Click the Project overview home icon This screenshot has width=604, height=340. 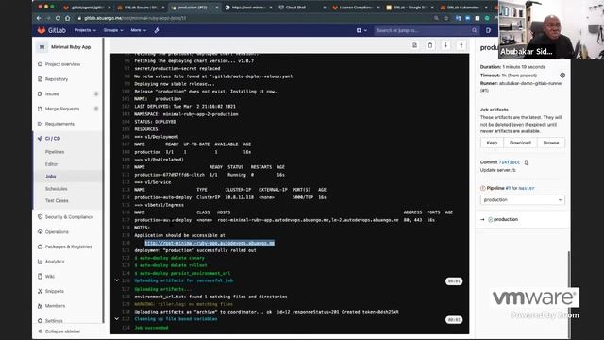[40, 64]
